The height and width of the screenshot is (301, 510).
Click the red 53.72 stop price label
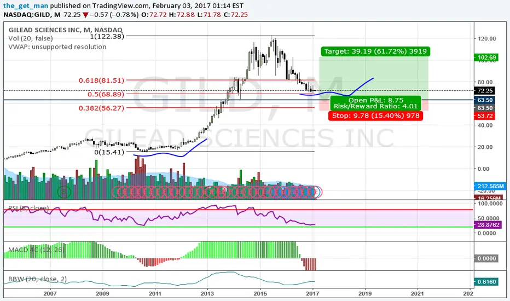click(485, 116)
